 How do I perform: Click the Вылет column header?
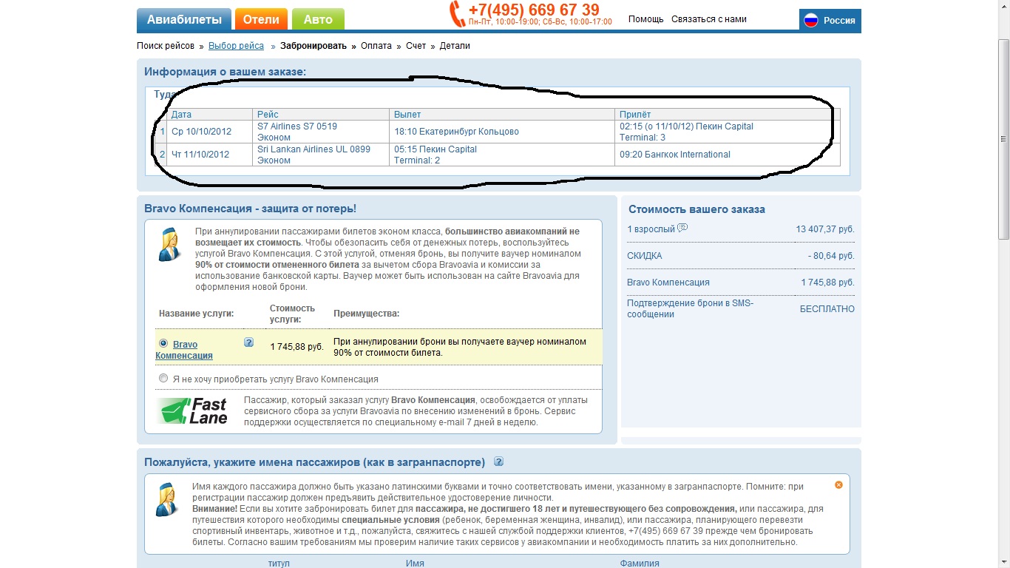point(502,115)
